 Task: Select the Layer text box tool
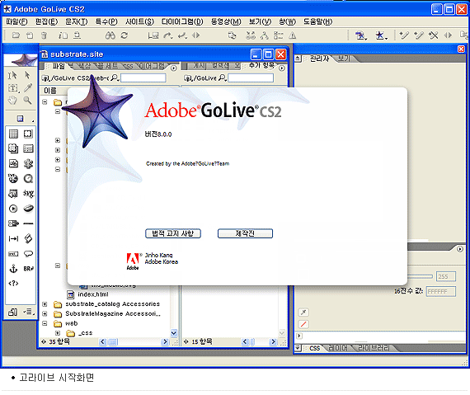coord(13,87)
